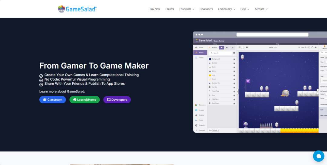Open Images in the editor sidebar

coord(200,110)
